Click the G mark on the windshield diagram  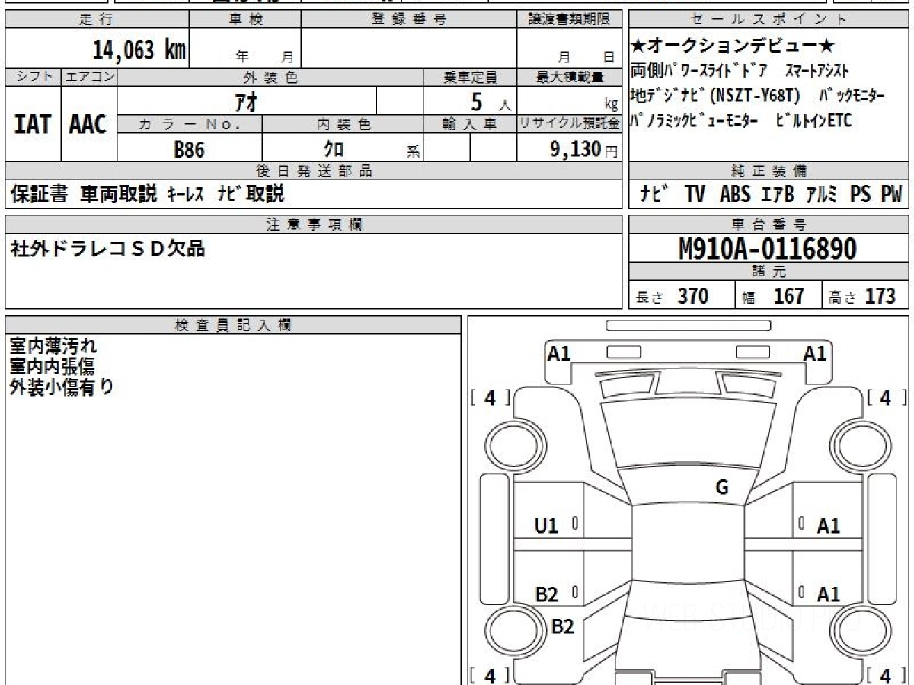(x=722, y=487)
